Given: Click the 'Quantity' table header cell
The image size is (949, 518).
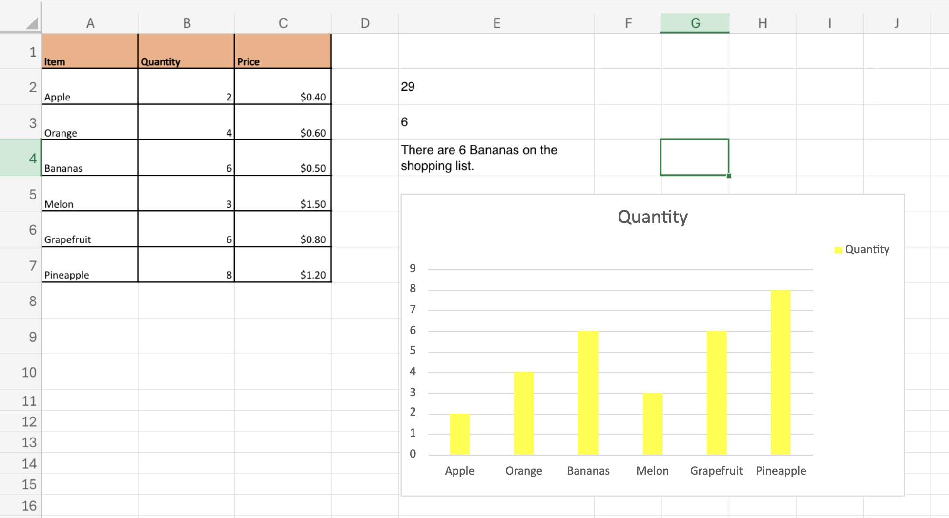Looking at the screenshot, I should [186, 51].
